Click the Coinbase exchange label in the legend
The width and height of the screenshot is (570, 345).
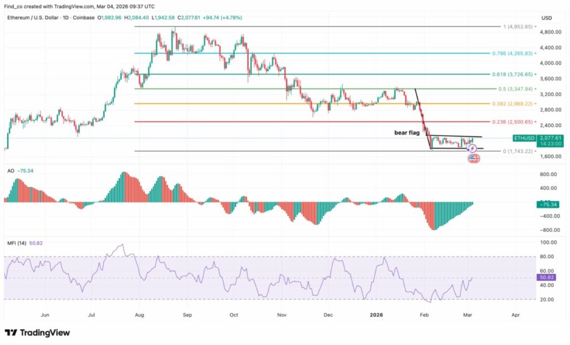coord(83,18)
